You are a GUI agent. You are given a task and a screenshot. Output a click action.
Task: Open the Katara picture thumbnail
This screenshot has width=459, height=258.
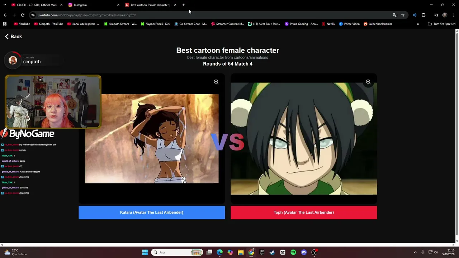tap(152, 139)
